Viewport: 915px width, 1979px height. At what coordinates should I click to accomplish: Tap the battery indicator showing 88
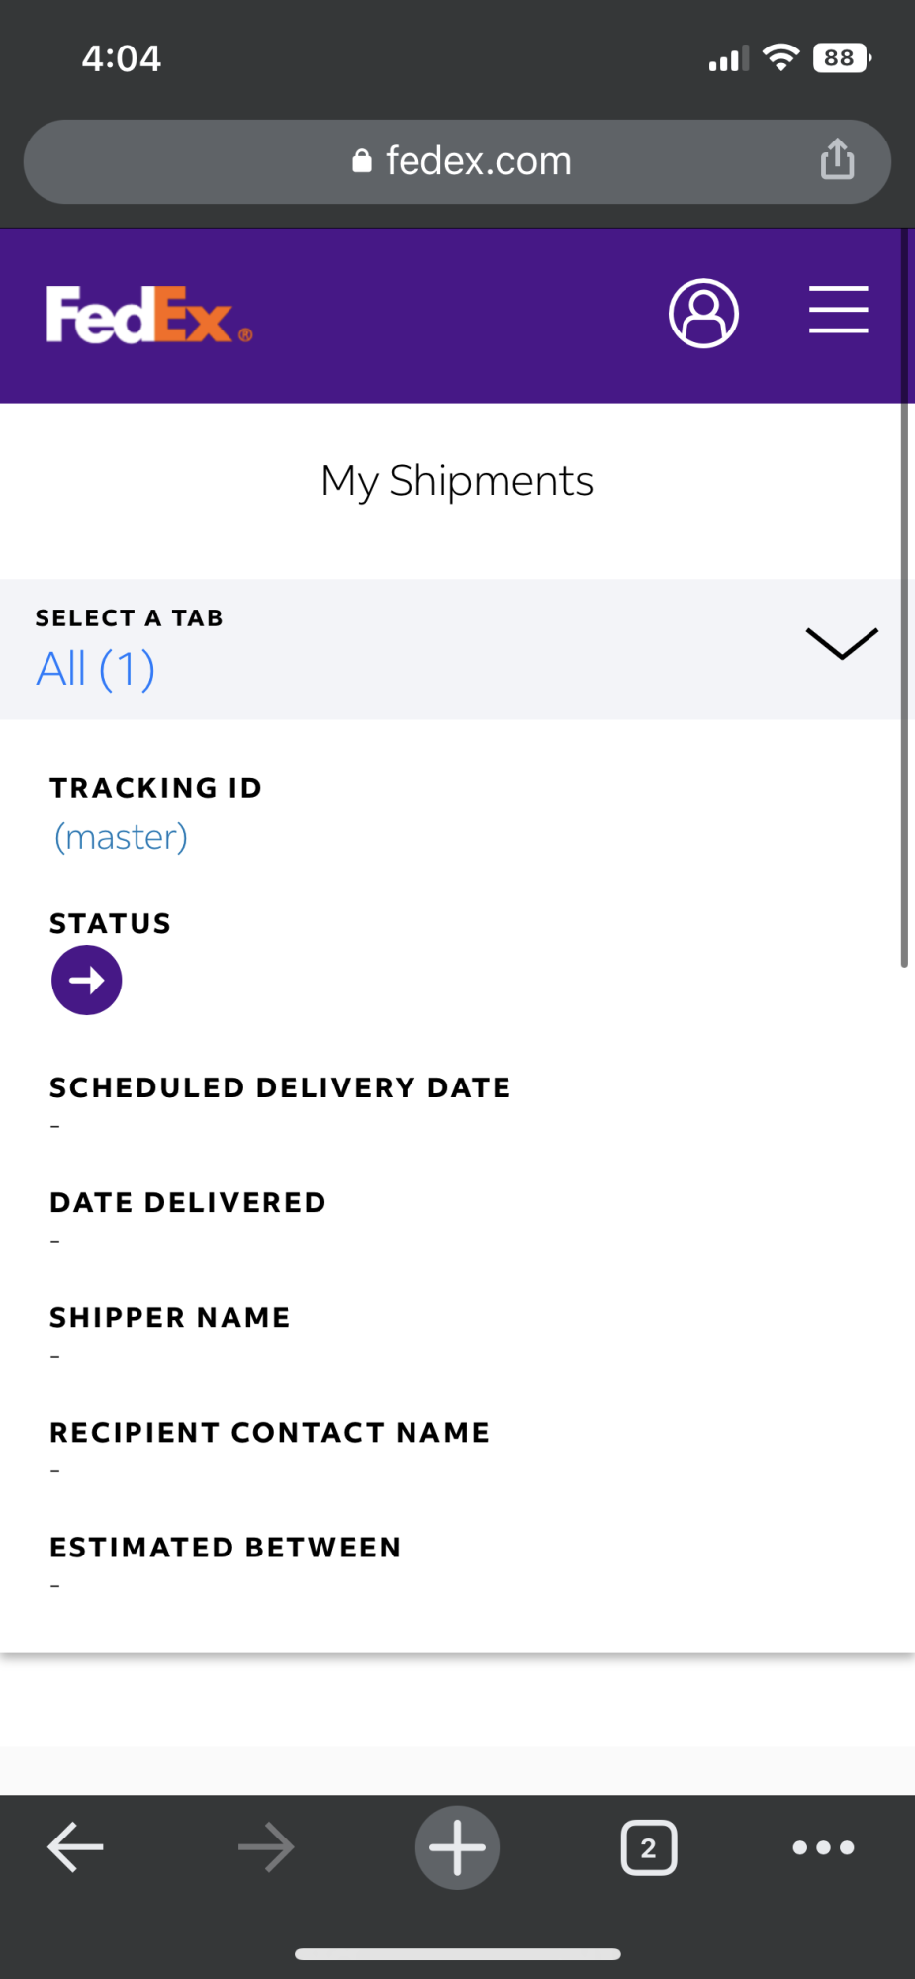click(841, 58)
